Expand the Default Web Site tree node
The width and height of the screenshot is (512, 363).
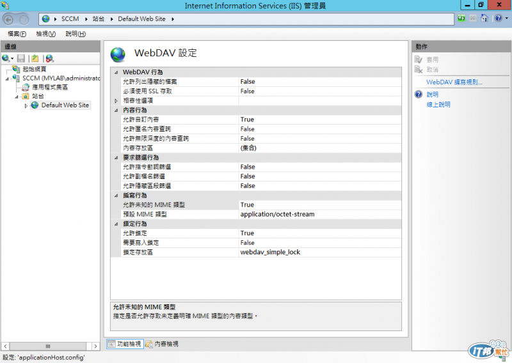(26, 105)
